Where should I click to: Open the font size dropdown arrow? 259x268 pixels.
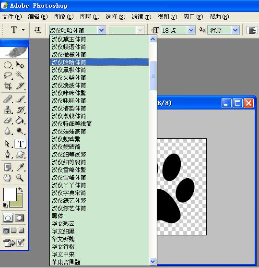(191, 30)
